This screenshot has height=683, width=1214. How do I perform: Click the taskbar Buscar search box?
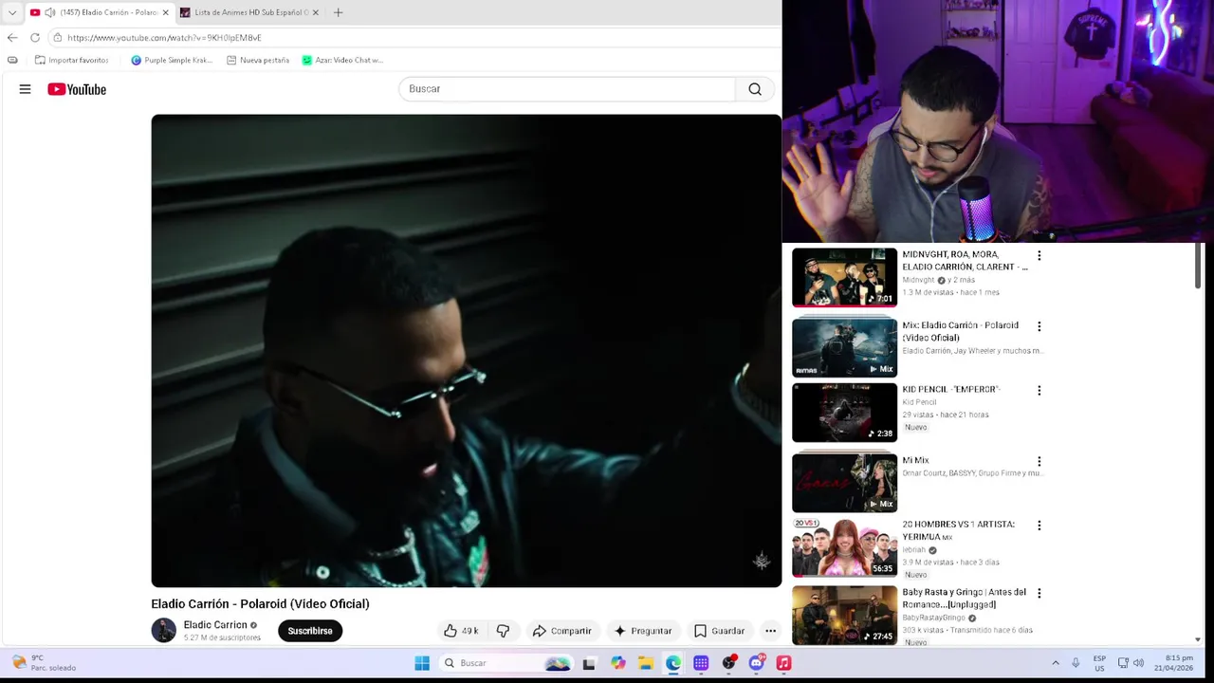pos(507,663)
